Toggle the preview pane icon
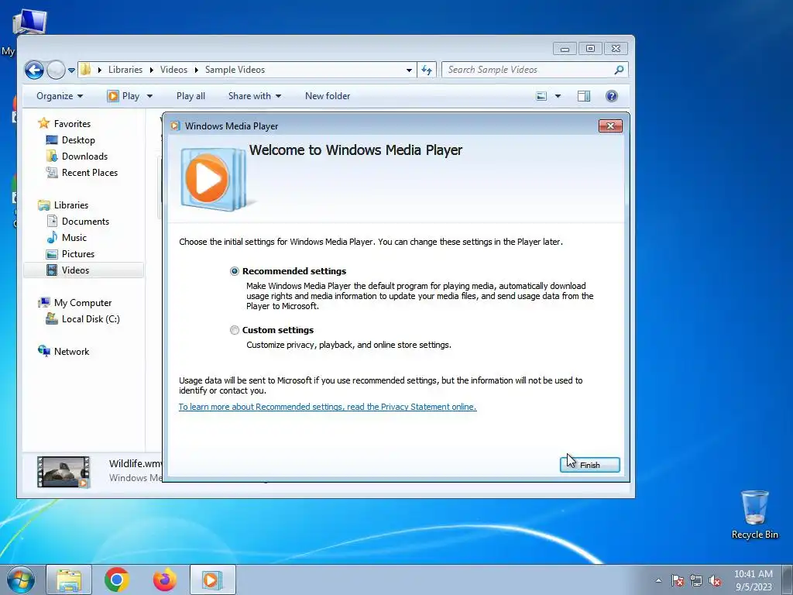Screen dimensions: 793x595 click(584, 96)
